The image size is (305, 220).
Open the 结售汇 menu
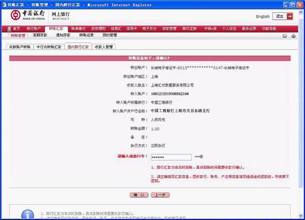click(x=116, y=29)
